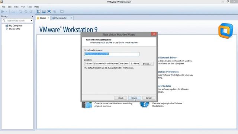Image resolution: width=238 pixels, height=134 pixels.
Task: Click the Send Ctrl+Alt+Del toolbar icon
Action: 13,12
